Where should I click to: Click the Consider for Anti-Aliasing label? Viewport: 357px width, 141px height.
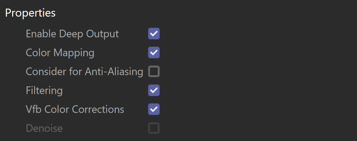[85, 72]
